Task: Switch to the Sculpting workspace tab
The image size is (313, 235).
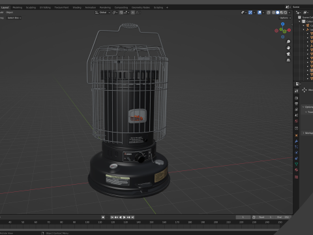Action: pos(31,7)
